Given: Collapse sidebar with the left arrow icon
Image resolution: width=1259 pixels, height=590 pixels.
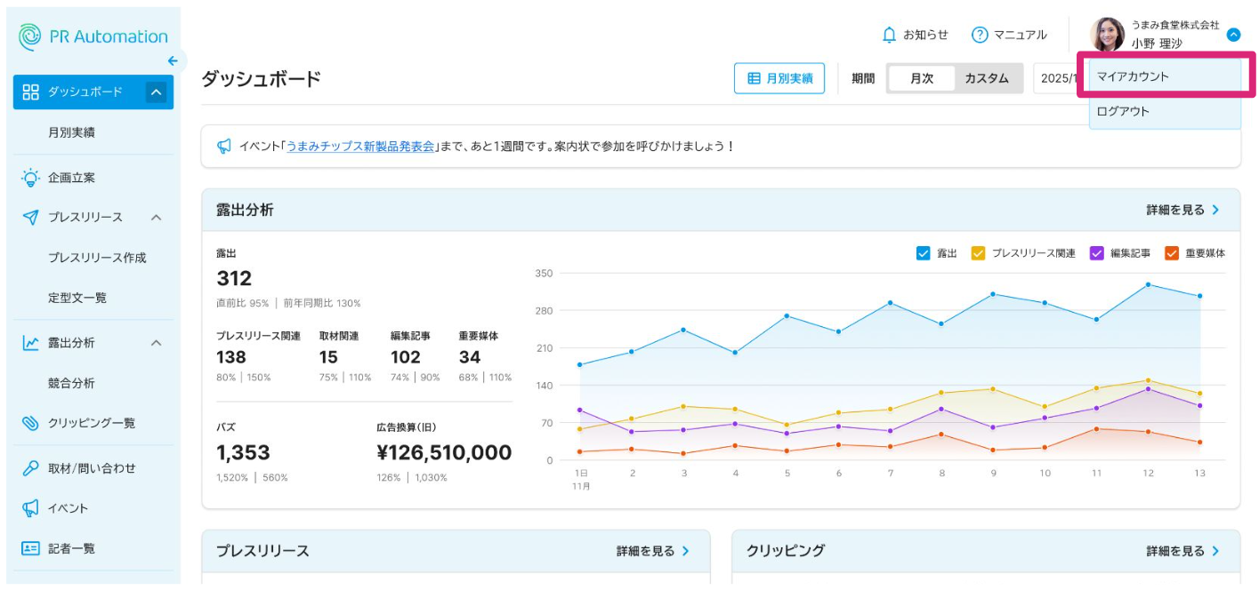Looking at the screenshot, I should pyautogui.click(x=173, y=61).
